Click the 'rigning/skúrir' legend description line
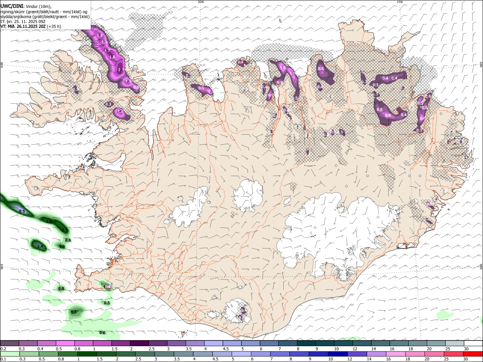The image size is (483, 362). point(44,12)
